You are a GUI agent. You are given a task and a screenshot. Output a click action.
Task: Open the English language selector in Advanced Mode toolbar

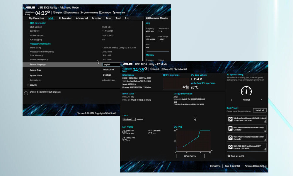(x=57, y=13)
